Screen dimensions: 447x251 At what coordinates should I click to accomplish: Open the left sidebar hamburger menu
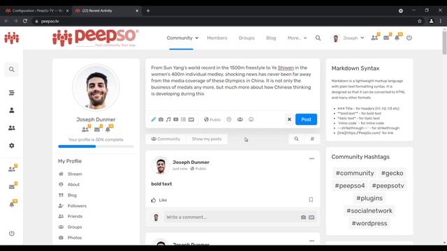(x=12, y=93)
